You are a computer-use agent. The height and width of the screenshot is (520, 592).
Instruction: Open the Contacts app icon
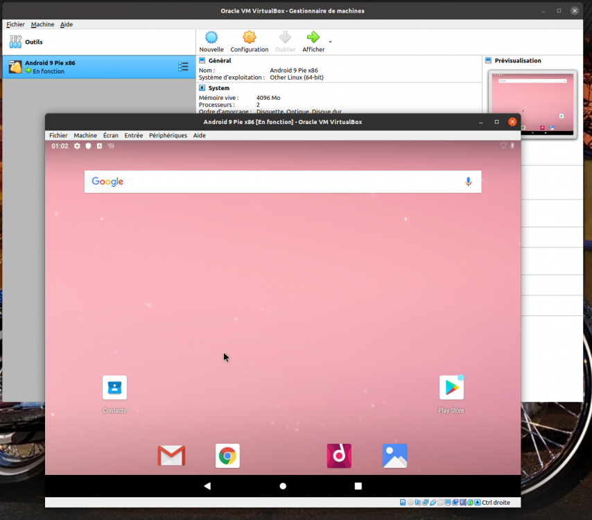coord(114,388)
